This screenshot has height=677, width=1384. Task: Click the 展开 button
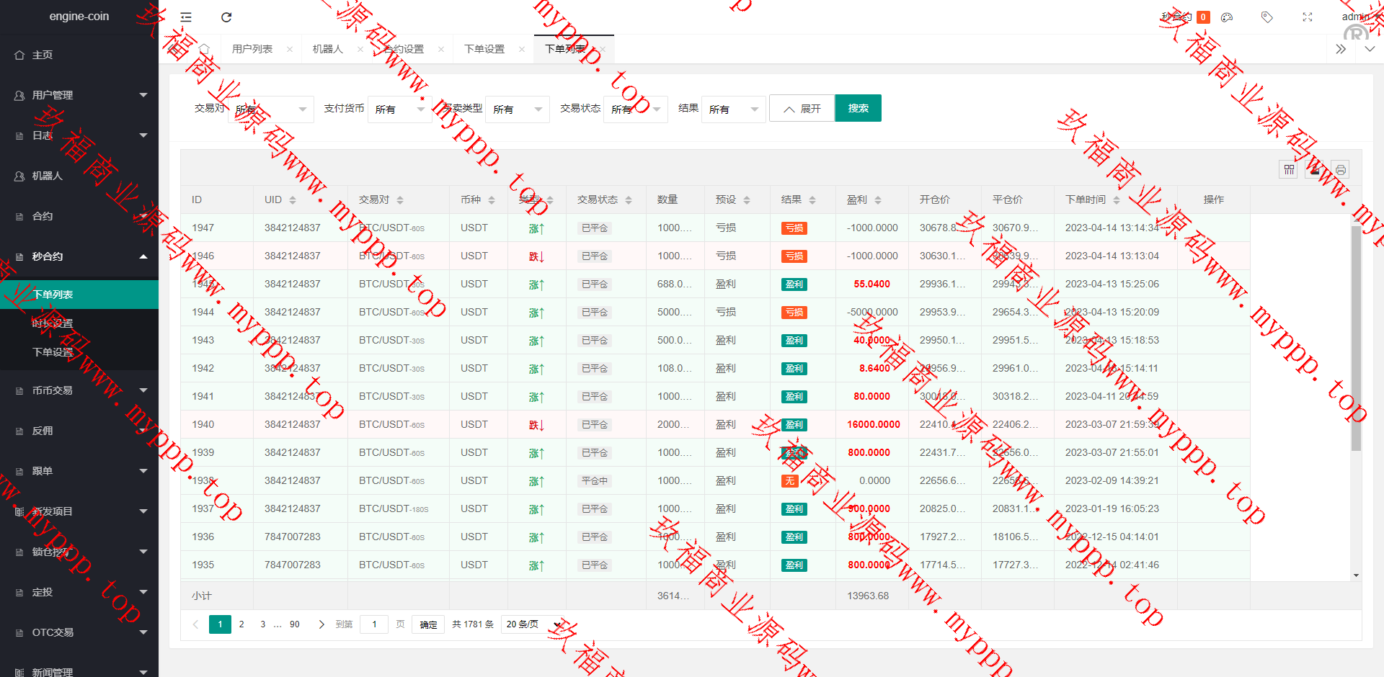802,109
